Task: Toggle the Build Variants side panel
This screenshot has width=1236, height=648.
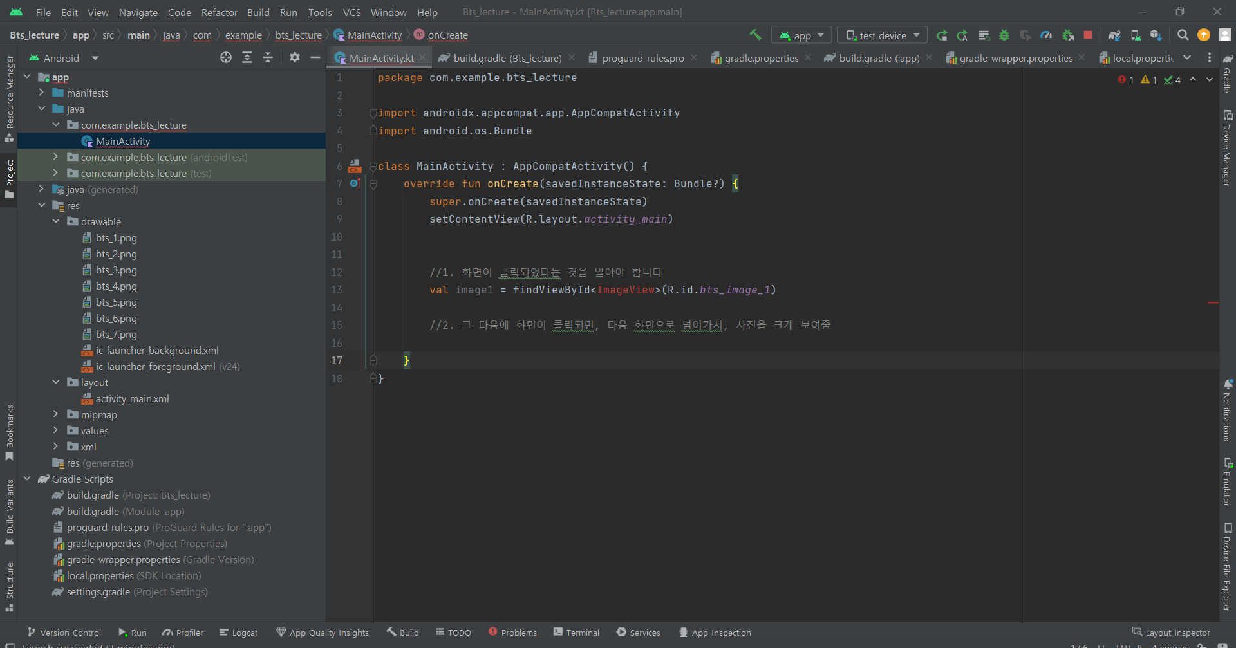Action: (9, 512)
